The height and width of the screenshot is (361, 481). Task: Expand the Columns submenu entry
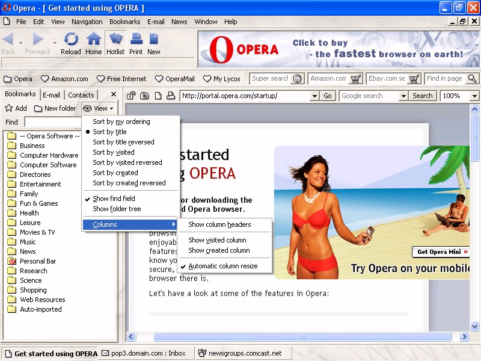pos(131,224)
